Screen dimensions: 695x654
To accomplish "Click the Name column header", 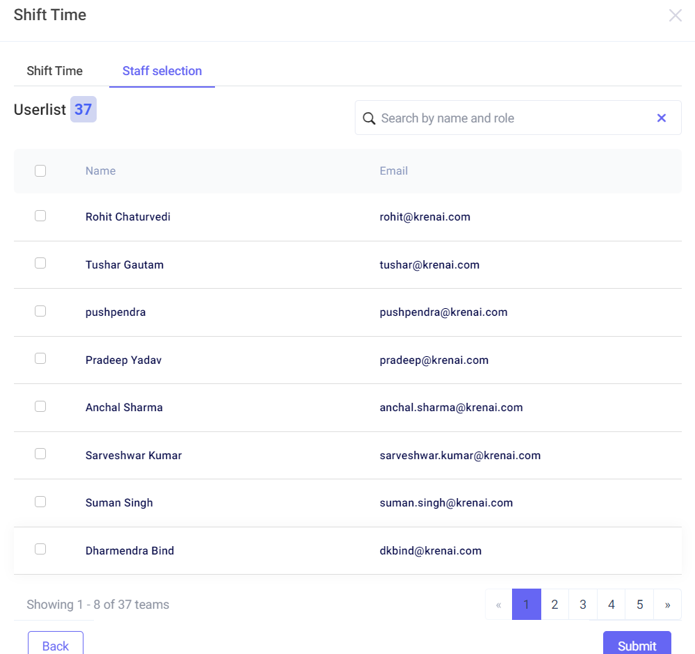I will pyautogui.click(x=101, y=170).
